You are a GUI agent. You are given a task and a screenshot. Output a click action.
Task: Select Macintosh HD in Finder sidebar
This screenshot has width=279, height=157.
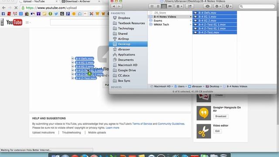[x=128, y=65]
